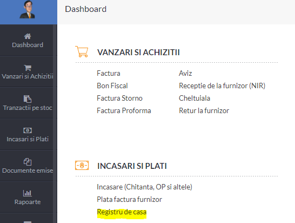Open the Factura link
Viewport: 295px width, 223px height.
coord(109,73)
